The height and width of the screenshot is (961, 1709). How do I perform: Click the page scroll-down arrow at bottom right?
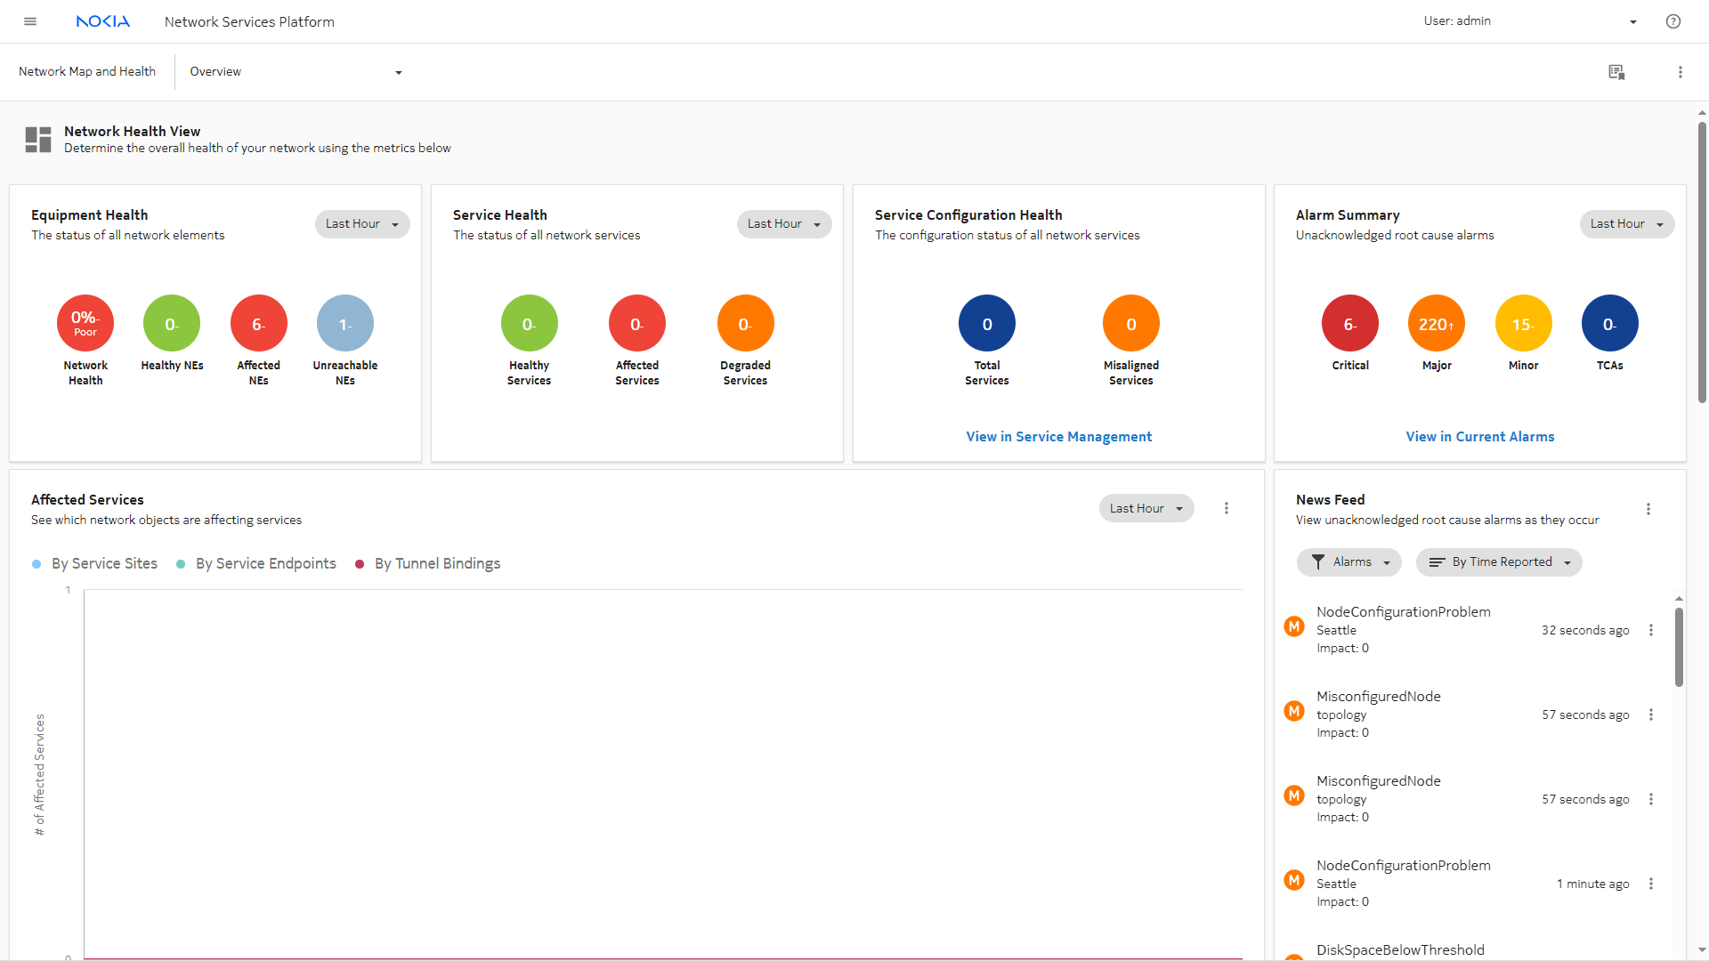pyautogui.click(x=1702, y=950)
